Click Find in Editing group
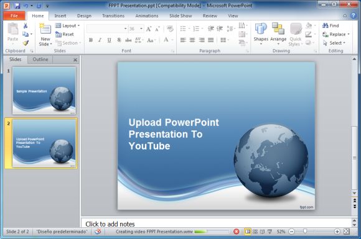This screenshot has height=239, width=361. click(x=331, y=25)
